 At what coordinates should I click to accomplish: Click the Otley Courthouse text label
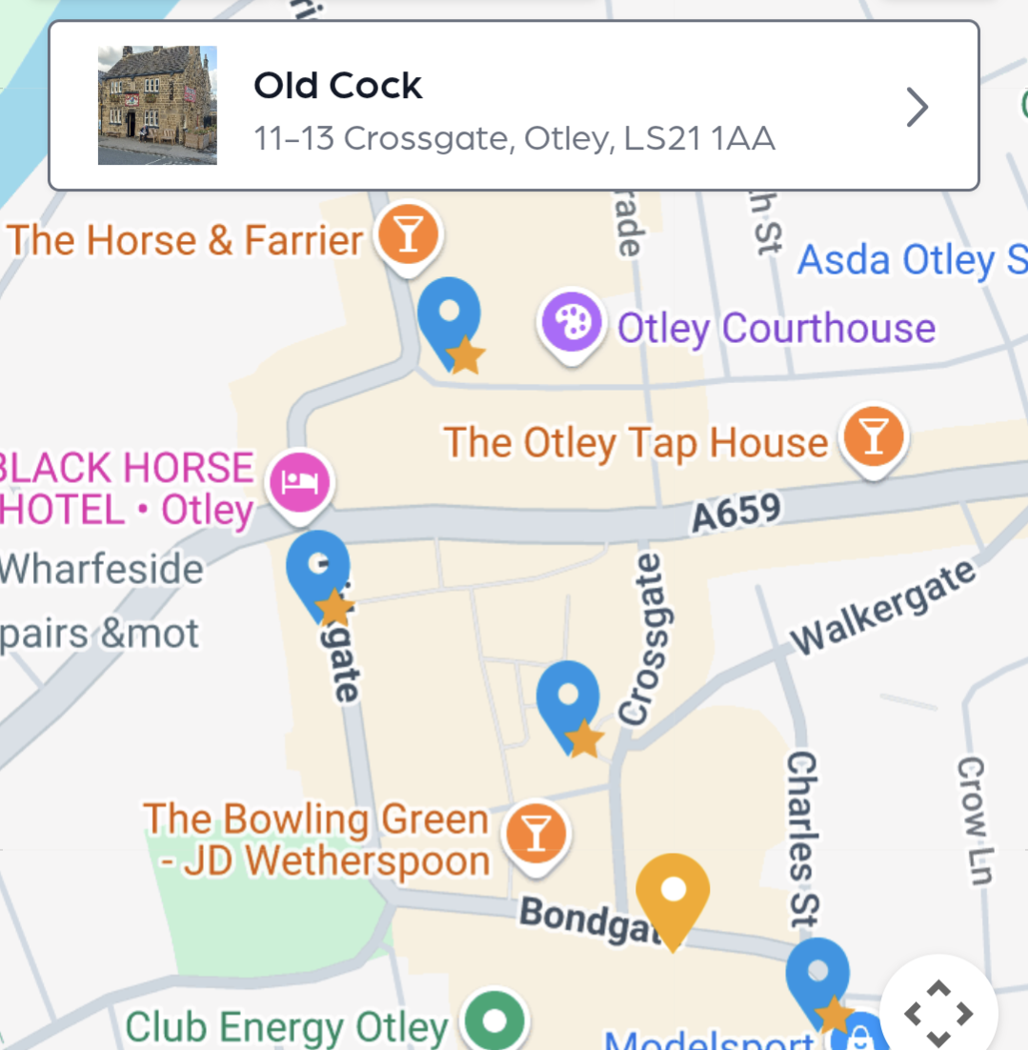click(776, 328)
